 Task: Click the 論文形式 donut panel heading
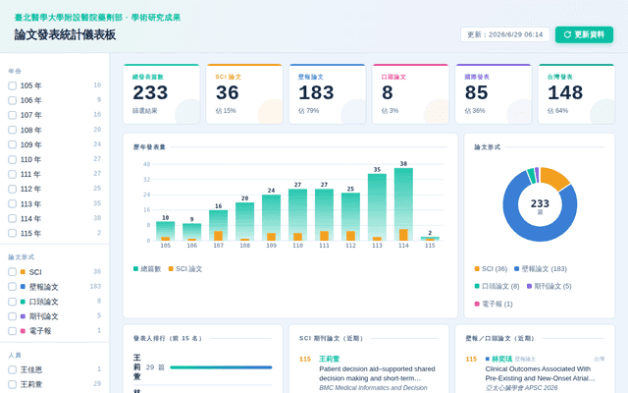pos(487,147)
